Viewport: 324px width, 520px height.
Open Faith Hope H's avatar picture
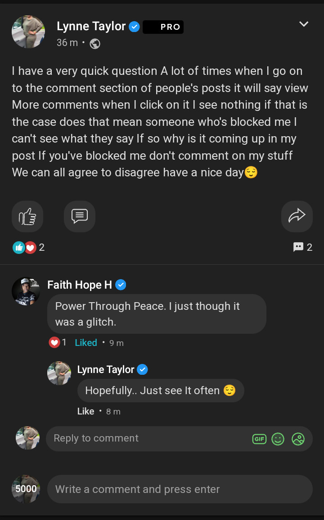coord(26,291)
